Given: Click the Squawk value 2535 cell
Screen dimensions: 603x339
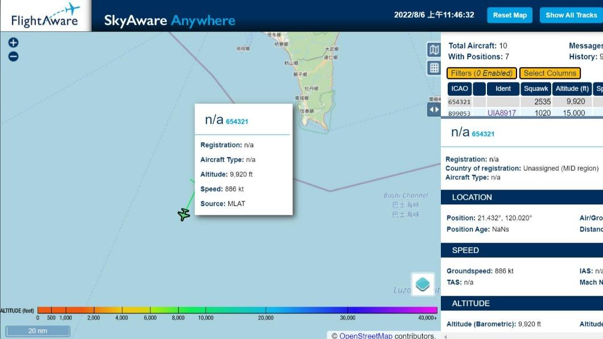Looking at the screenshot, I should pyautogui.click(x=536, y=102).
